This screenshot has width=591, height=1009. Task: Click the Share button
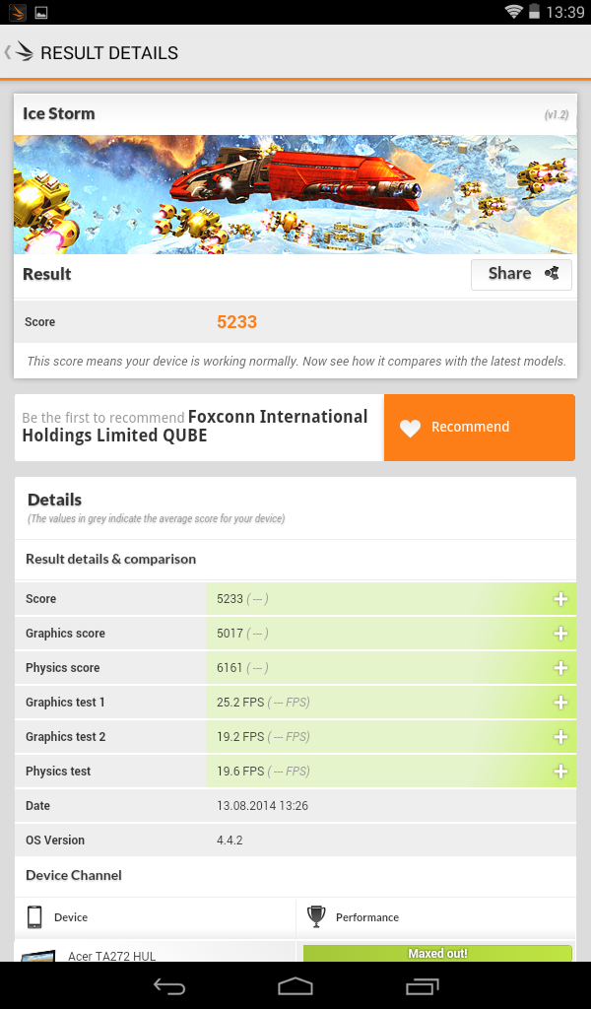521,274
